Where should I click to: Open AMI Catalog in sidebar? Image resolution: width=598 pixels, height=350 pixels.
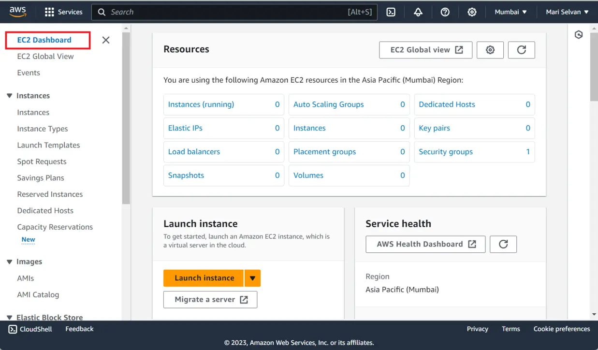click(x=38, y=295)
